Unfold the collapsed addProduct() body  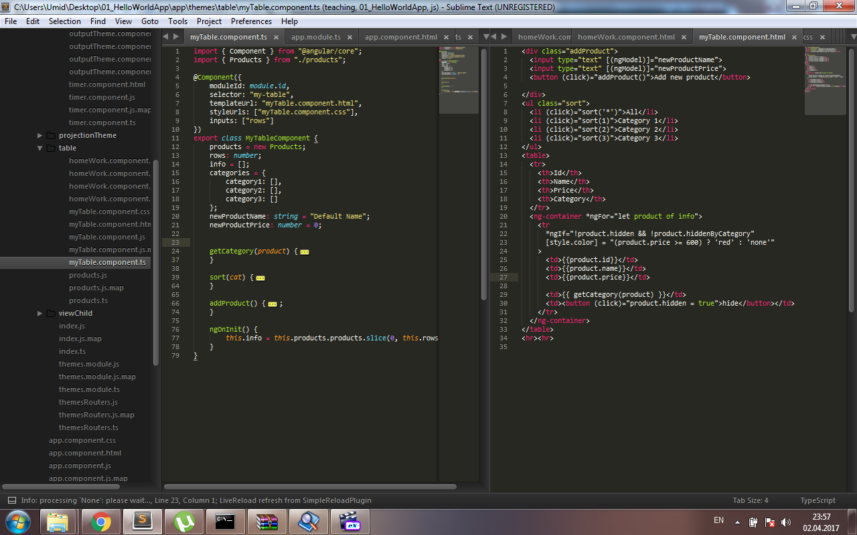coord(272,304)
